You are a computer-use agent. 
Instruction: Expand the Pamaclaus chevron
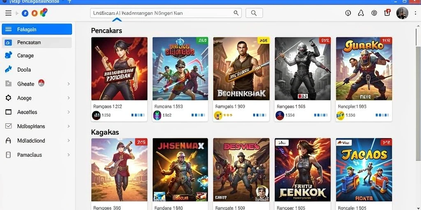(x=69, y=155)
